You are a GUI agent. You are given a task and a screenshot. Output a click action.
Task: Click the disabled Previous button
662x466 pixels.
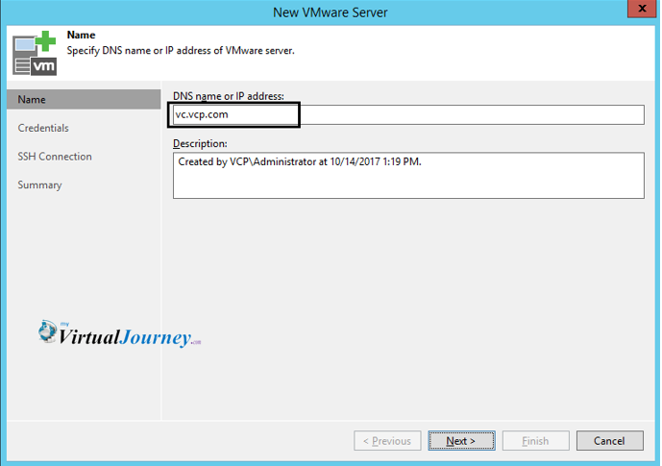click(x=387, y=441)
